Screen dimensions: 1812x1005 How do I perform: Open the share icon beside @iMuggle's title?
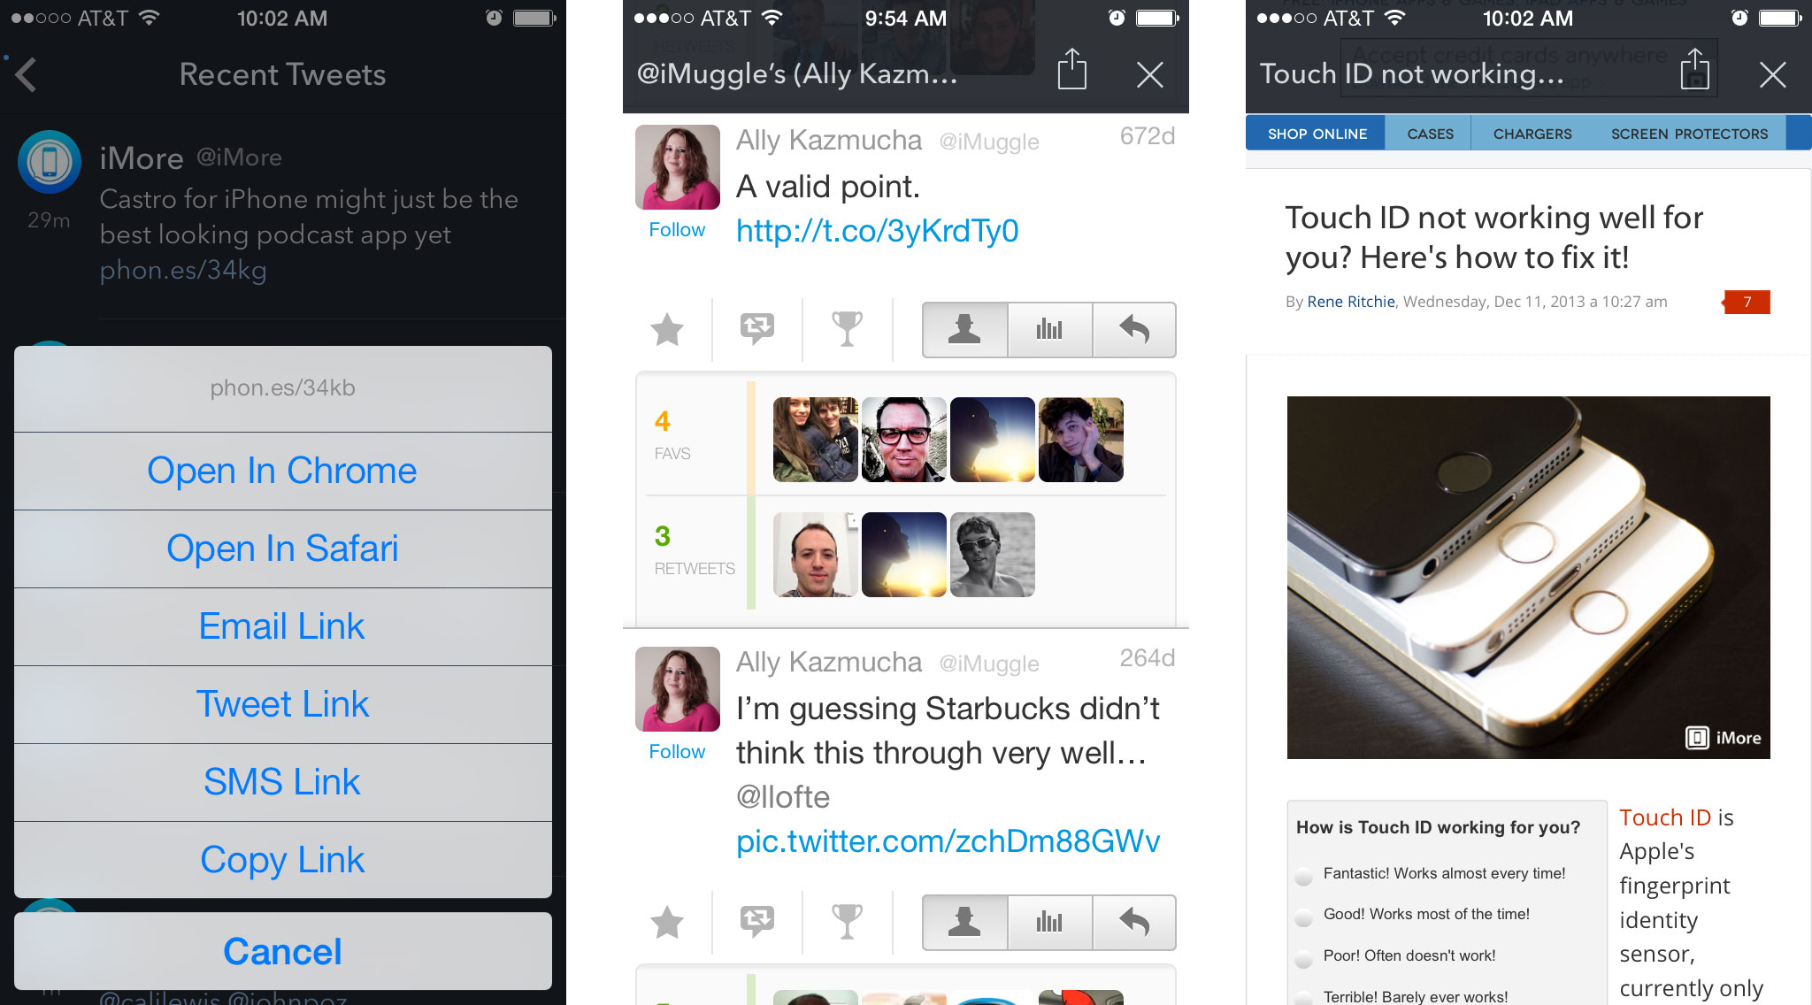1072,70
